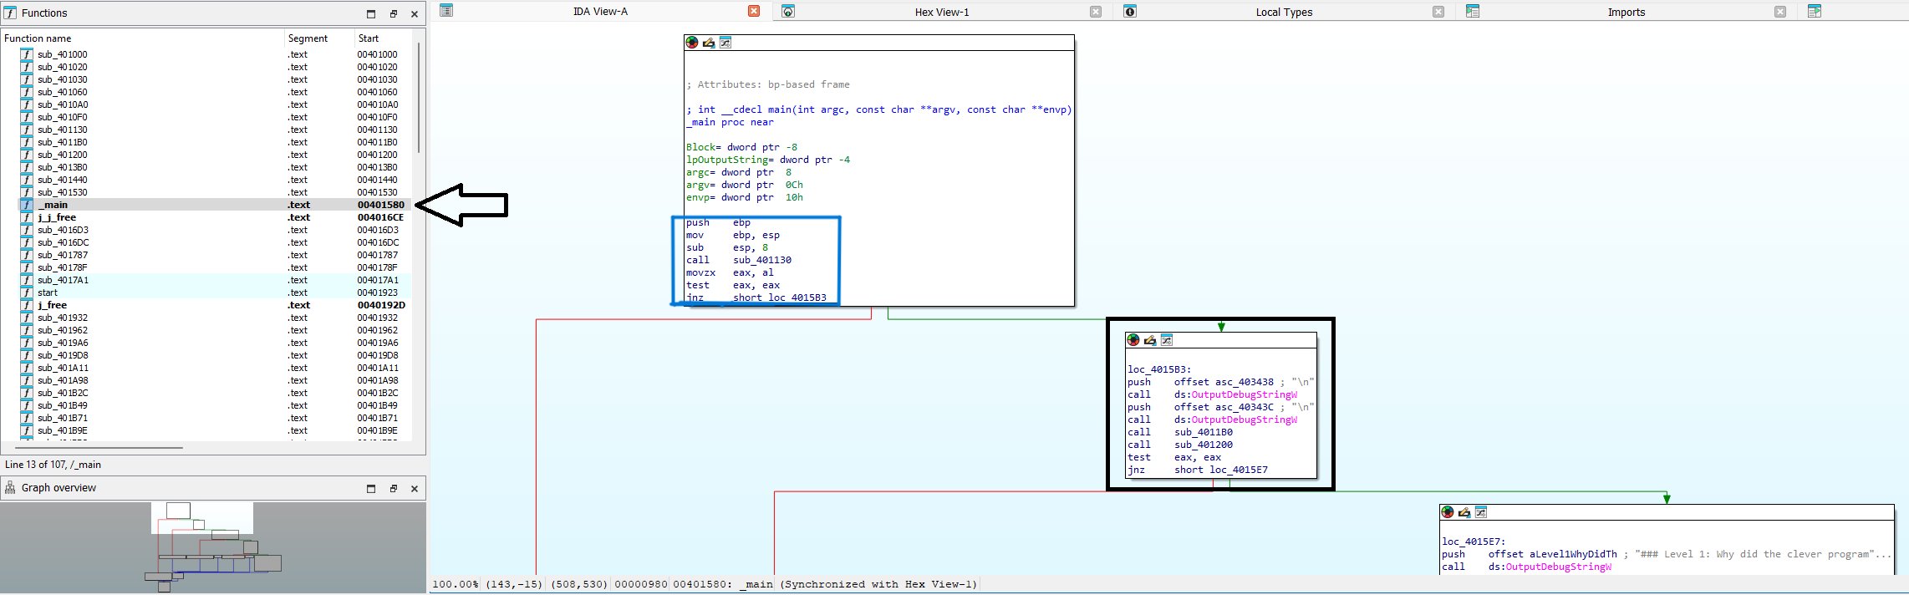Click the Local Types tab icon
This screenshot has width=1909, height=595.
1130,11
